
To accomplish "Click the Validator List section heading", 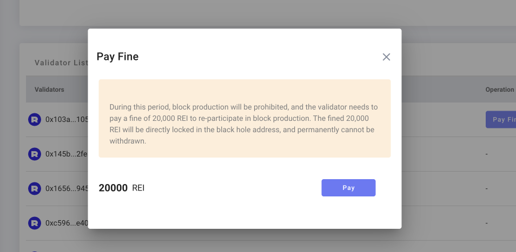I will (x=61, y=63).
